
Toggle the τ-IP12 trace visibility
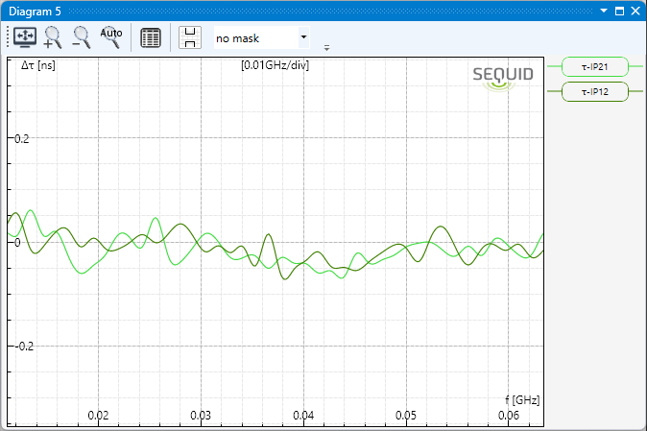point(594,92)
